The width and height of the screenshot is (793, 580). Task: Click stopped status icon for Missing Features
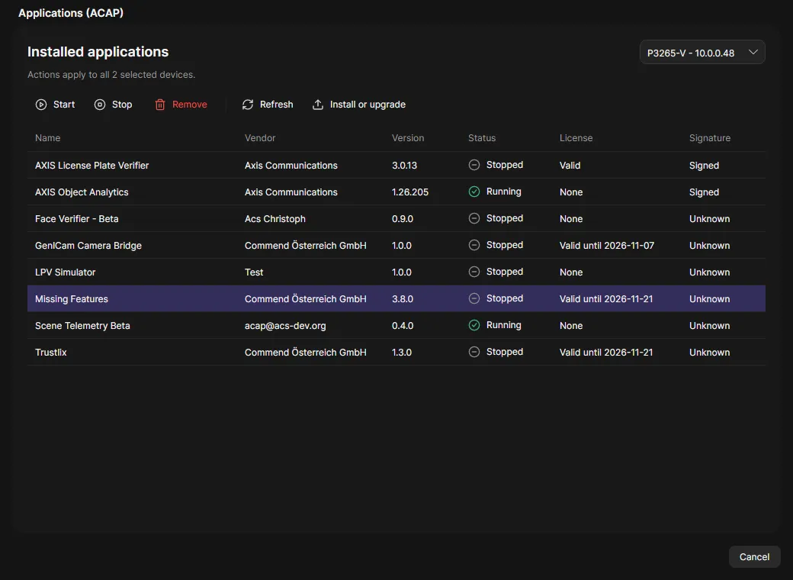click(474, 298)
